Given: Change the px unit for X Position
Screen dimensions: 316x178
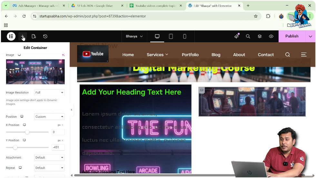Looking at the screenshot, I should 61,125.
